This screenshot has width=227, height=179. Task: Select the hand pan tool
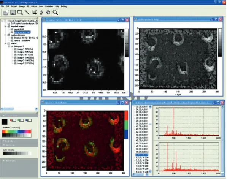pos(48,13)
